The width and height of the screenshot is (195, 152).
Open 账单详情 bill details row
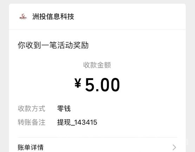coord(97,145)
